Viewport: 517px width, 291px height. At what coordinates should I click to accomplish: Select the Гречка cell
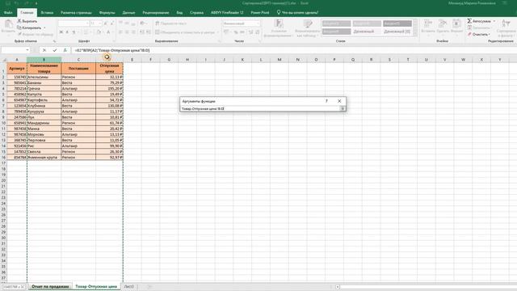pos(44,88)
